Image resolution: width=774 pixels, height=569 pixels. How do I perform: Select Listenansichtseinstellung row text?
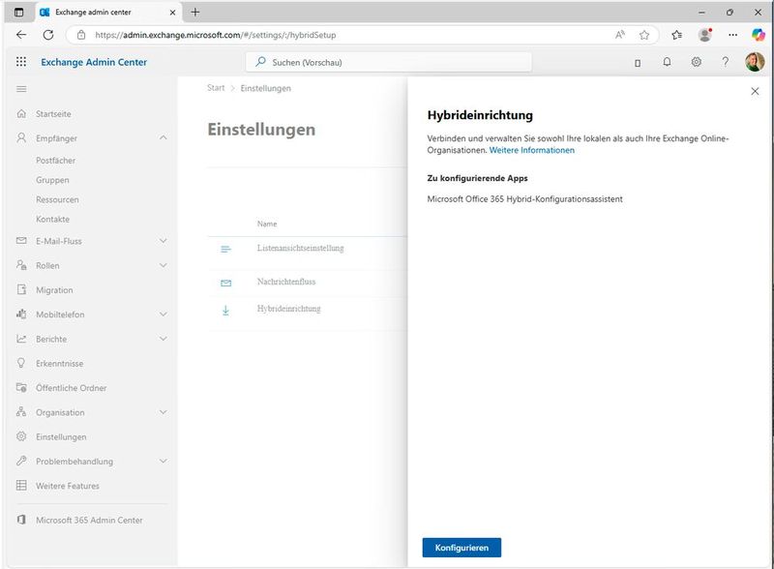point(300,248)
